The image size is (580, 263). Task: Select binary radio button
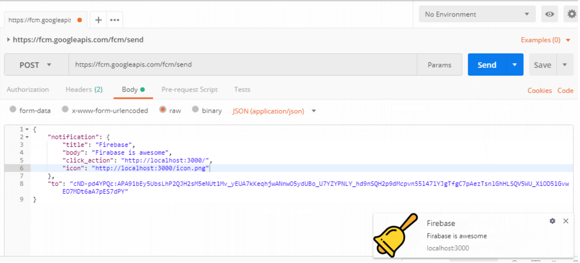pyautogui.click(x=195, y=110)
